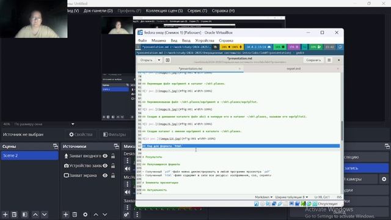Open Коллекция сцен menu in OBS

click(164, 11)
